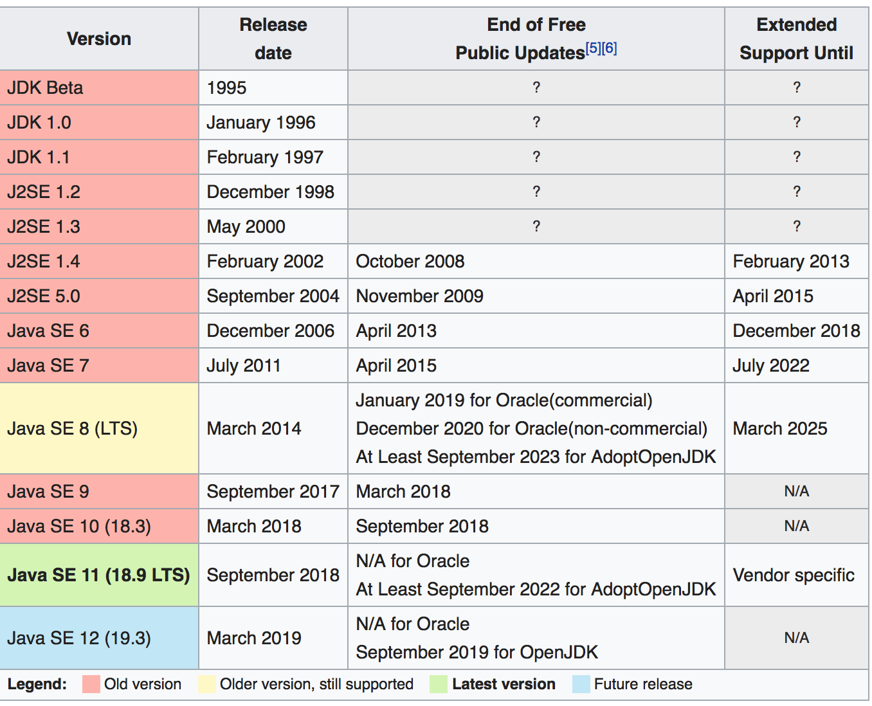Click the May 2000 release date
The width and height of the screenshot is (872, 706).
(x=246, y=226)
